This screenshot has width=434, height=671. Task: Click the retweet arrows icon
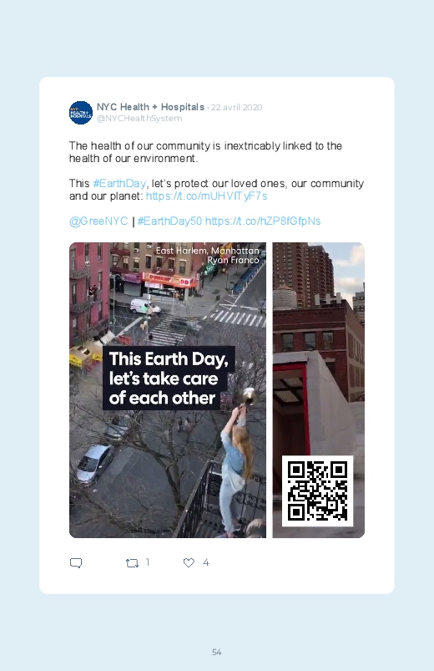(132, 562)
